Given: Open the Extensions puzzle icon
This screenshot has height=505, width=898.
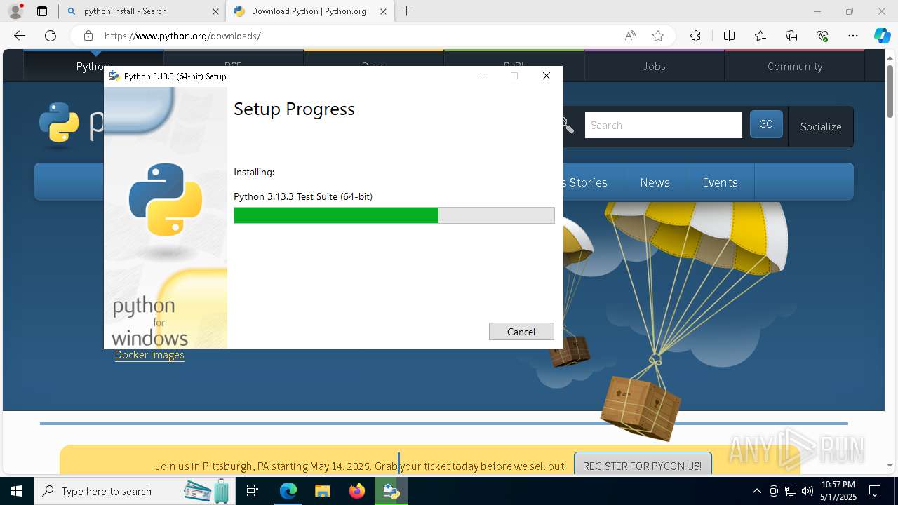Looking at the screenshot, I should coord(695,36).
